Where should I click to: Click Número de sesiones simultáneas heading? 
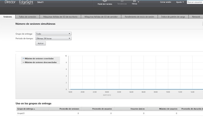(x=35, y=24)
